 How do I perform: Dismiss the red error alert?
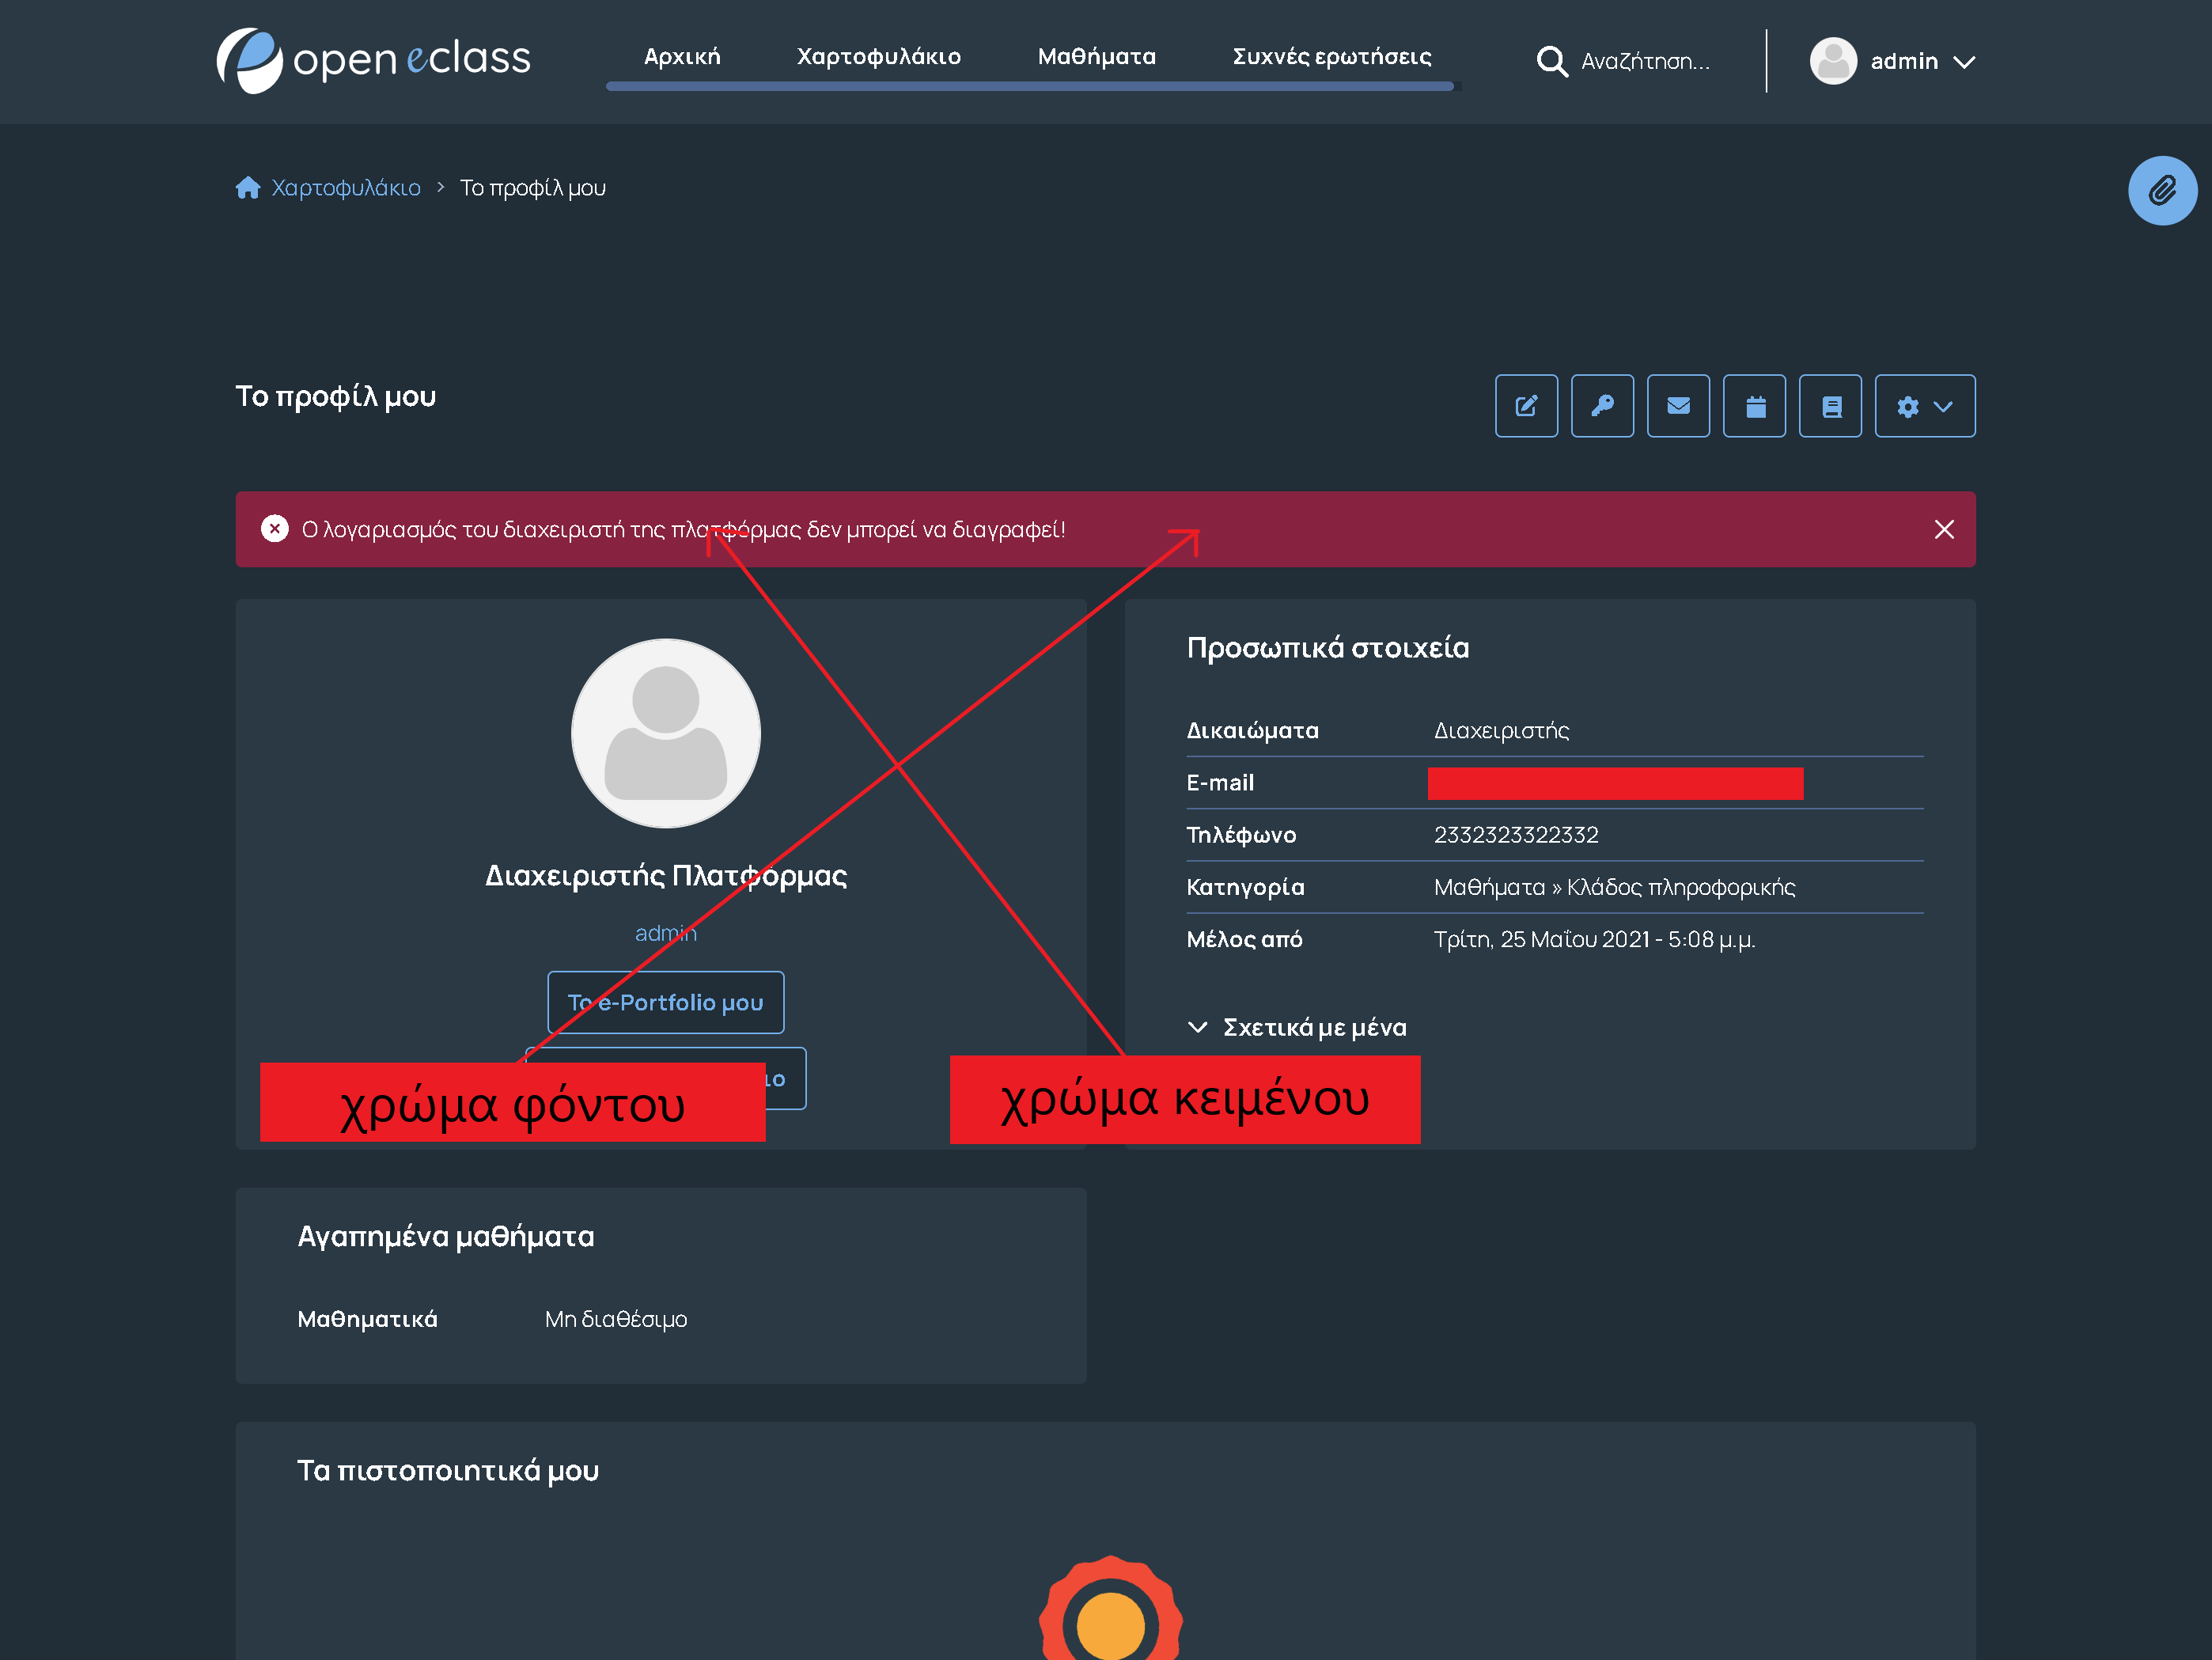[x=1943, y=529]
